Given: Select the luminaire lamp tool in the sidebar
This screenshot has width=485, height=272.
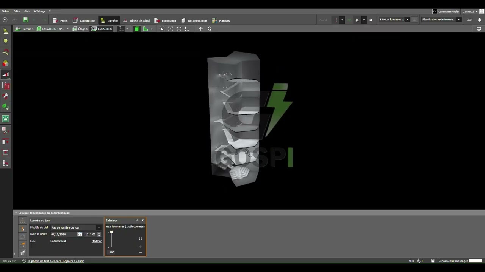Looking at the screenshot, I should click(x=5, y=31).
